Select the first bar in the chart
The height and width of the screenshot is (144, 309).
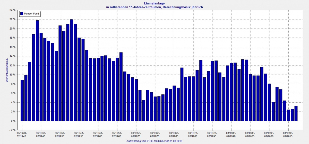22,100
